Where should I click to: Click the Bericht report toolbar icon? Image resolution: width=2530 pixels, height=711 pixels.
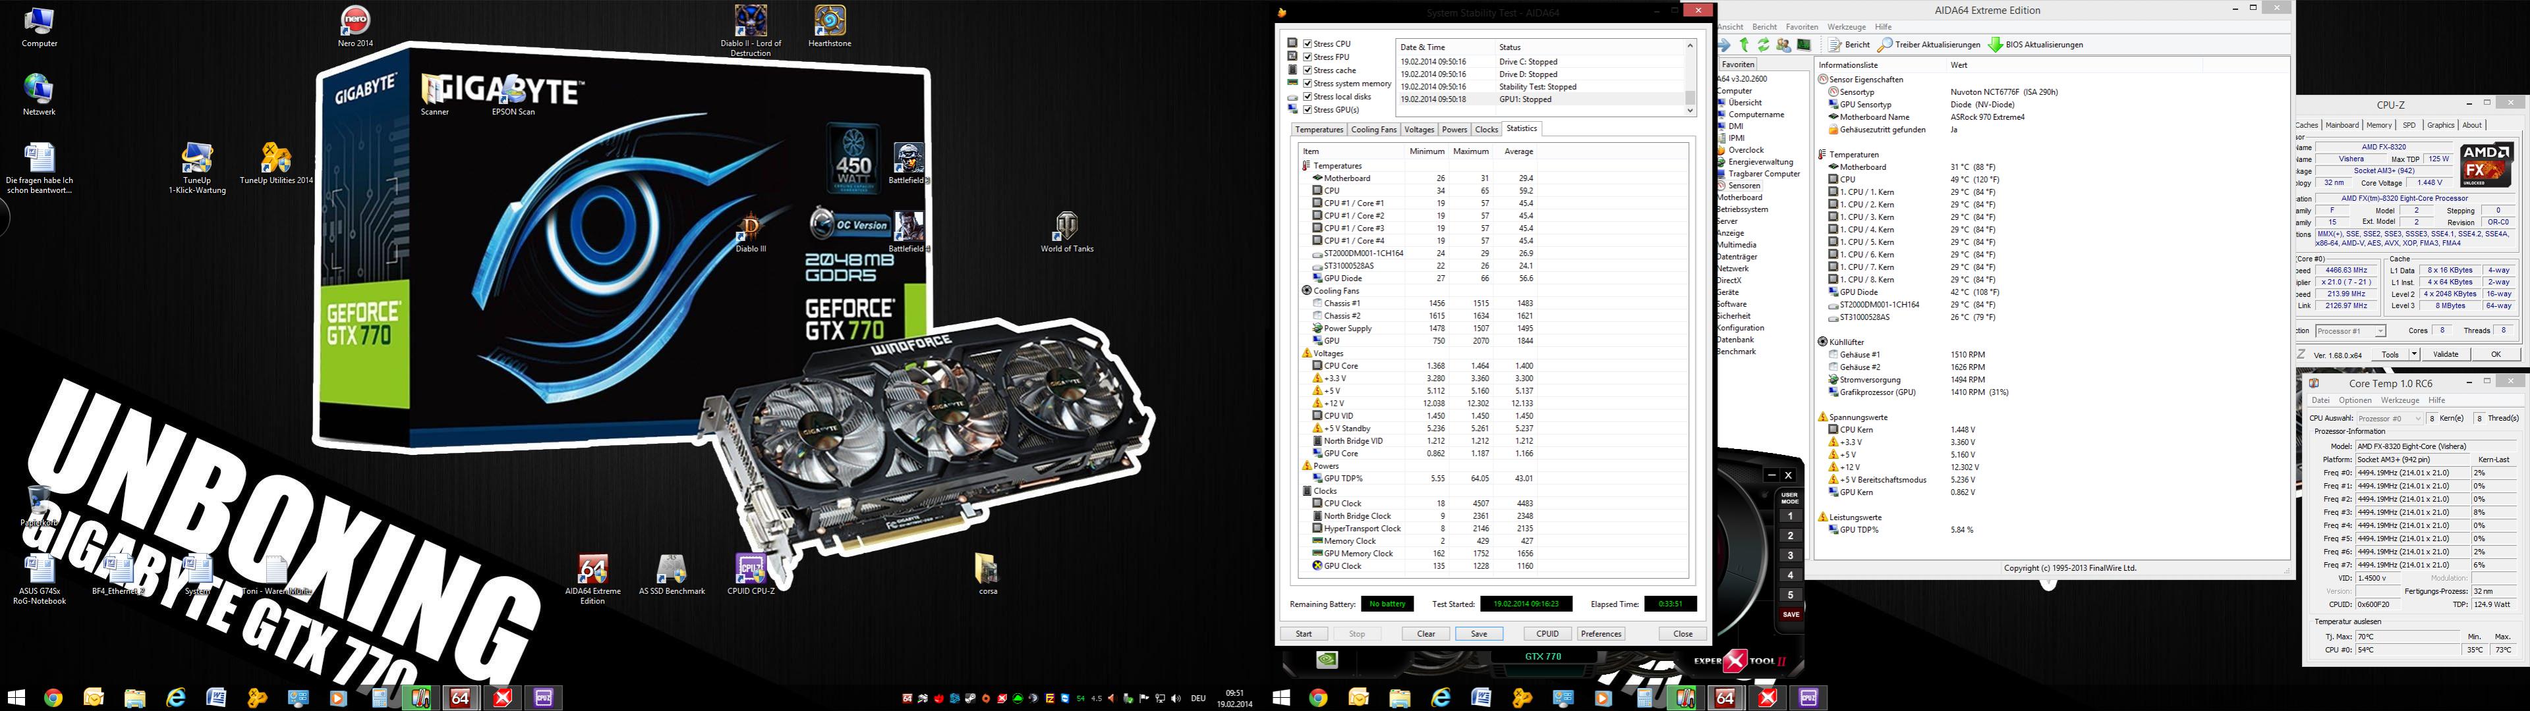pyautogui.click(x=1835, y=45)
